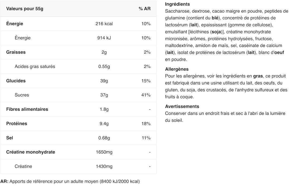Select the Sel row label
The width and height of the screenshot is (293, 187).
(10, 138)
